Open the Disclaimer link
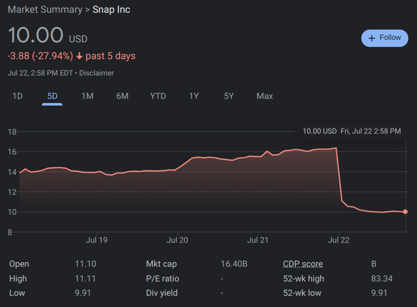The image size is (417, 307). coord(96,73)
